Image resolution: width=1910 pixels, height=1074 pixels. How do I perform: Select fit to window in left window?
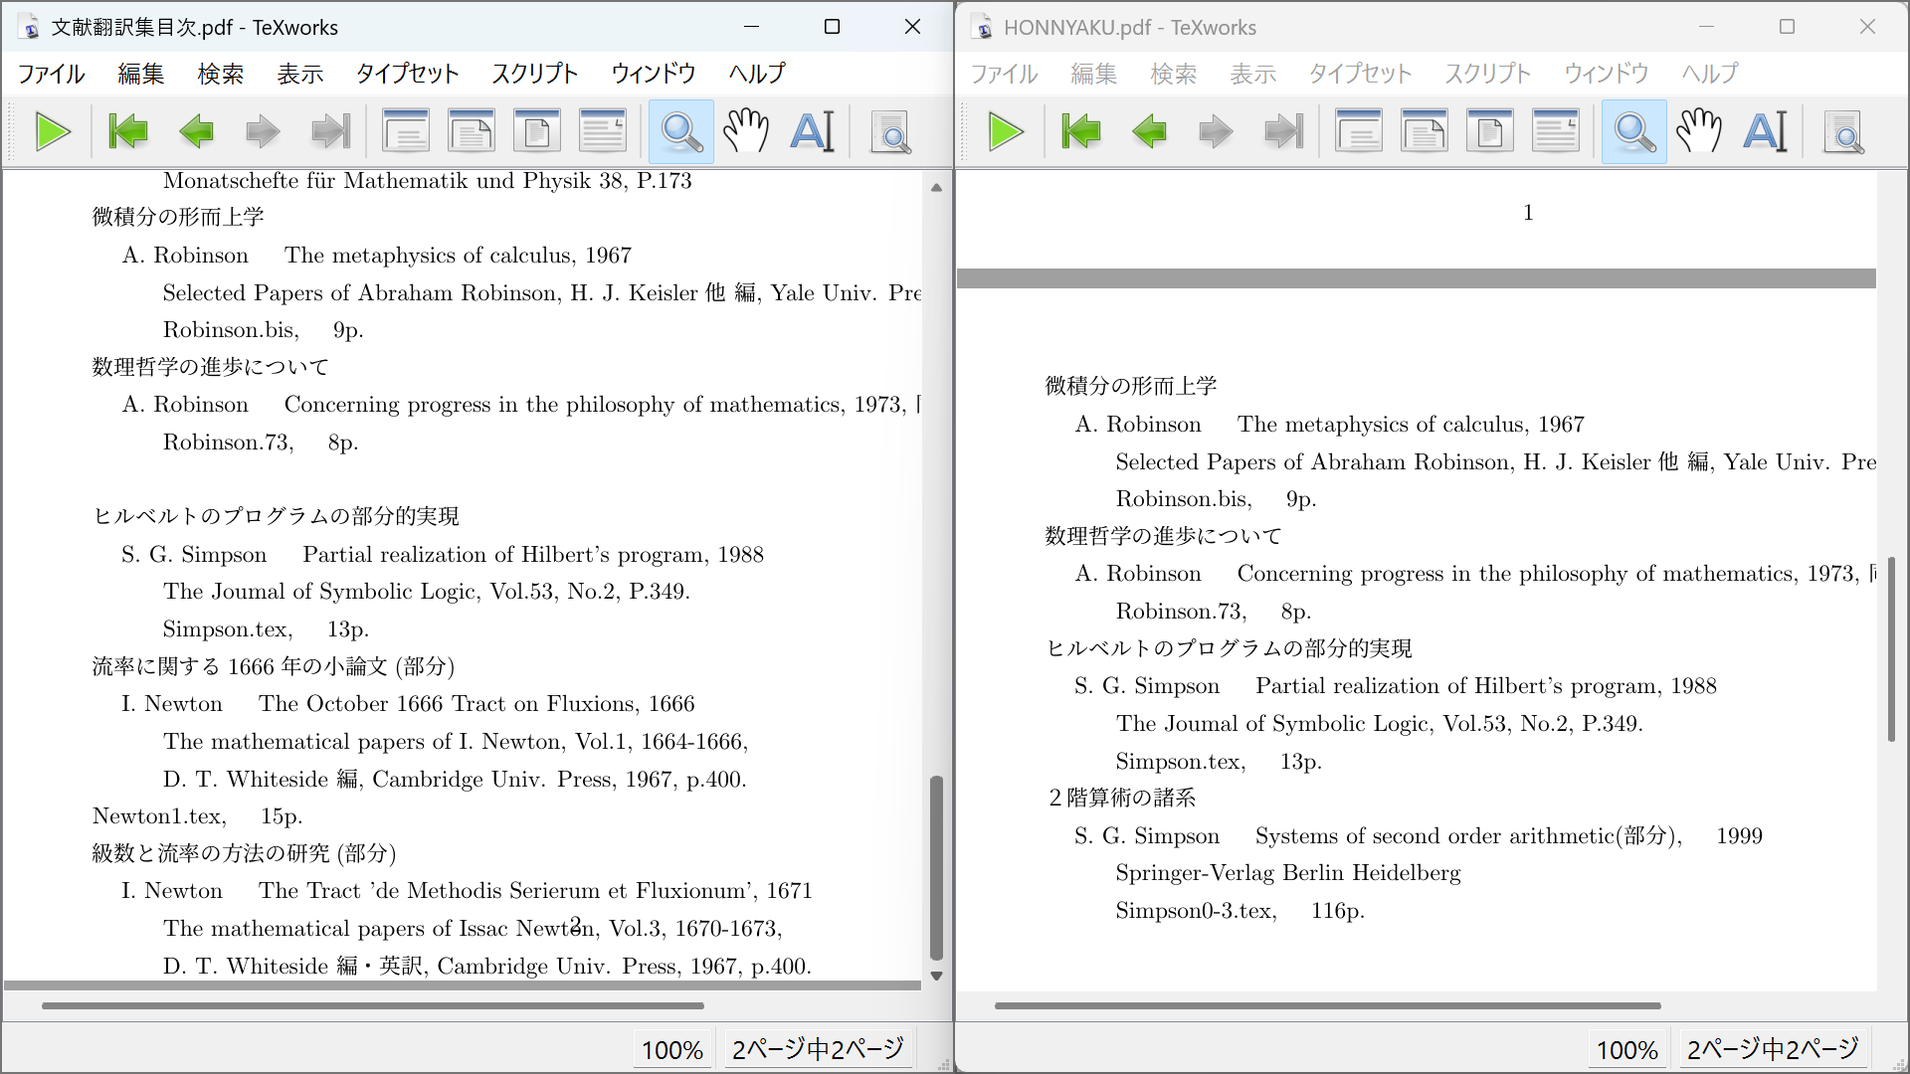537,132
